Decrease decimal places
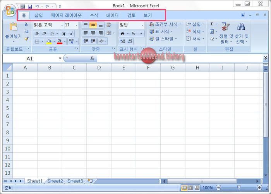 [x=130, y=41]
